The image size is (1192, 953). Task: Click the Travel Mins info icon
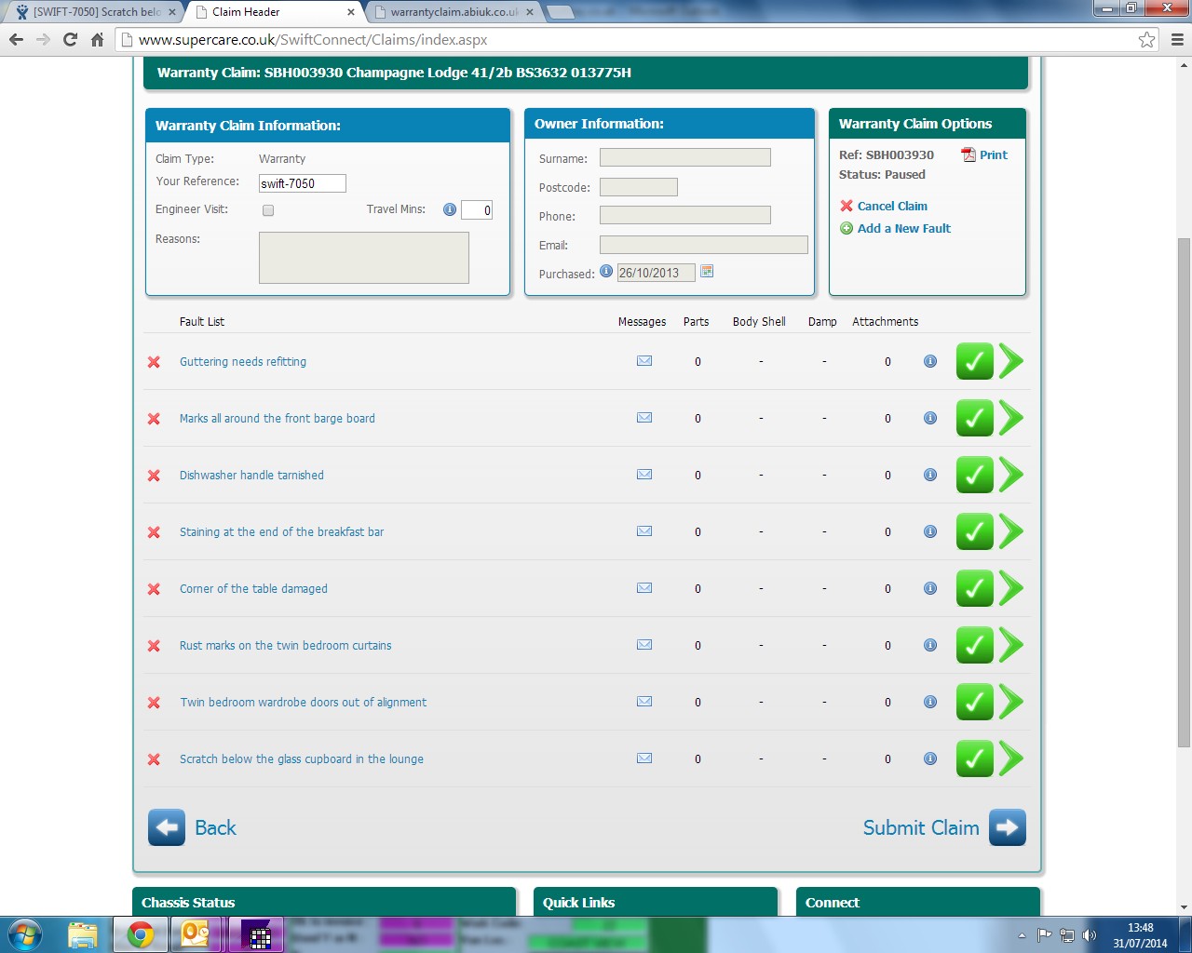[450, 209]
